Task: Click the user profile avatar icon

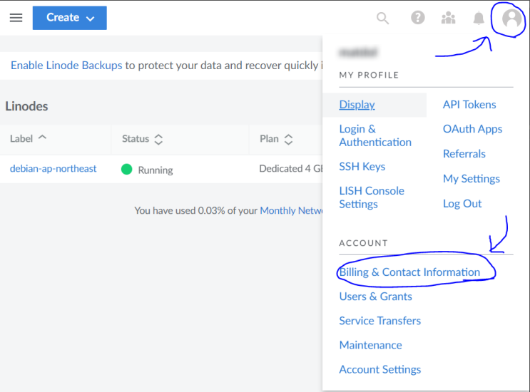Action: (511, 19)
